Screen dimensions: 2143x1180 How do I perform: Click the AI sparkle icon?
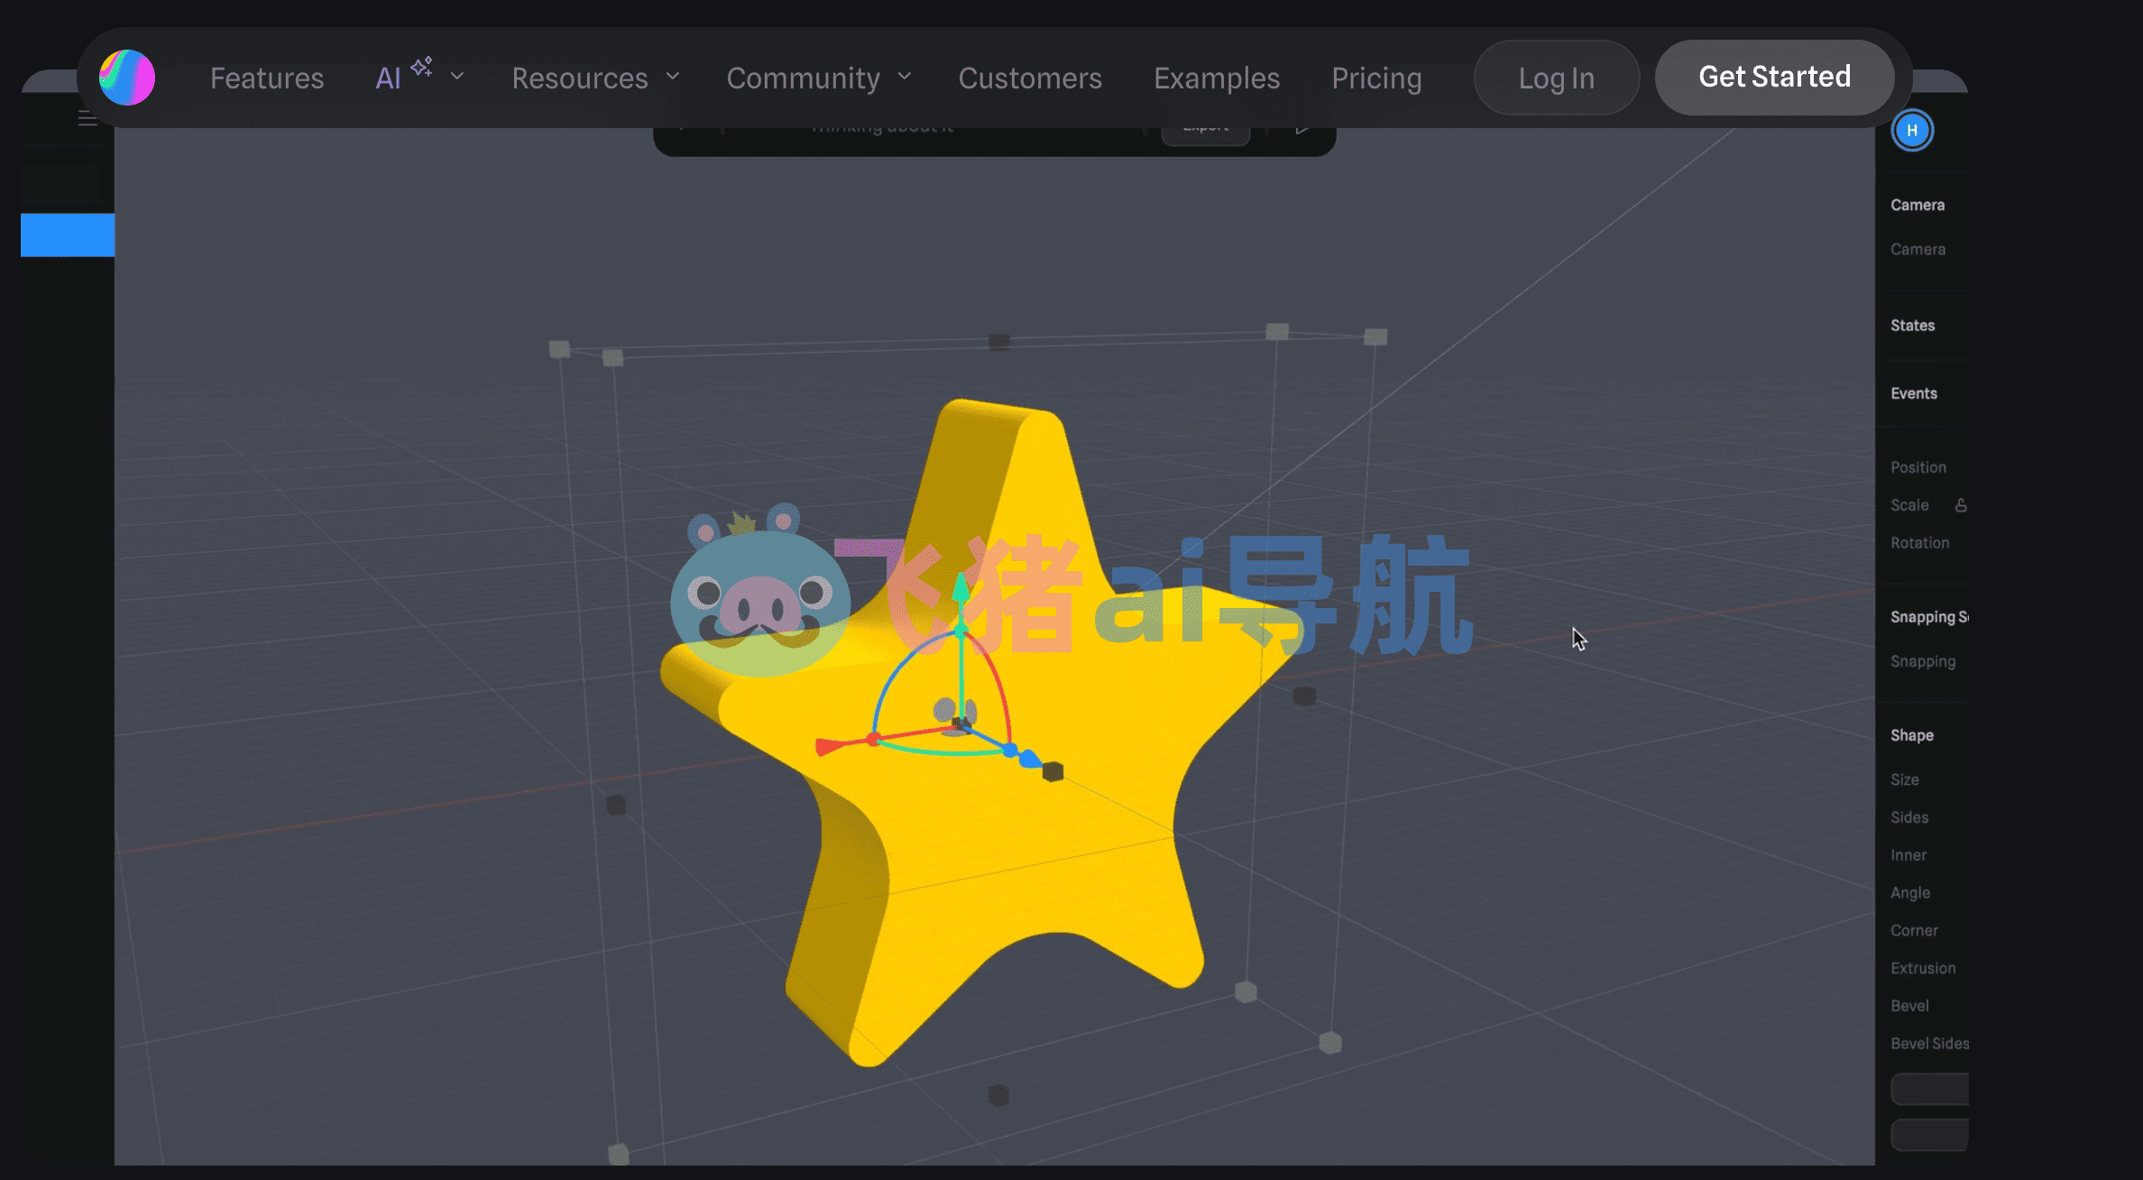coord(421,67)
